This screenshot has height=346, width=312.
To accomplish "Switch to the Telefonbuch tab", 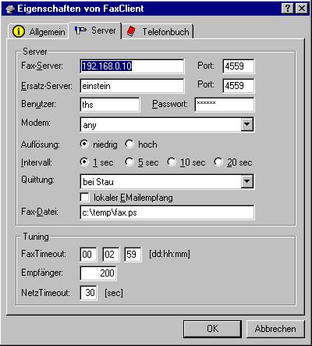I will pyautogui.click(x=158, y=31).
